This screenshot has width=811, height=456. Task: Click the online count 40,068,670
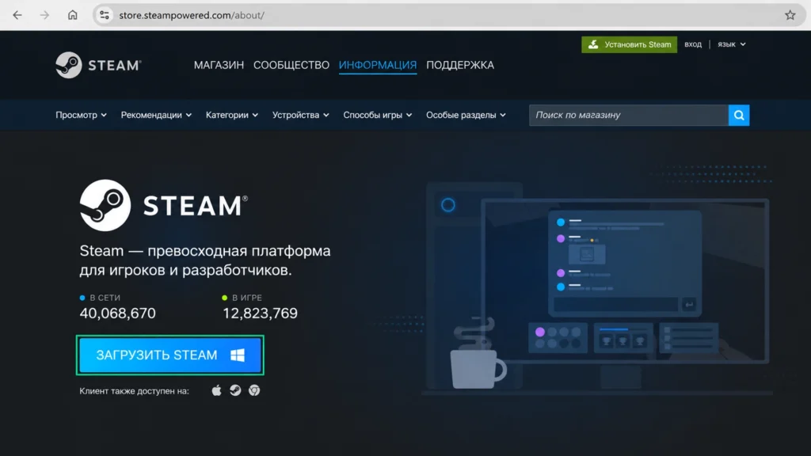click(117, 313)
